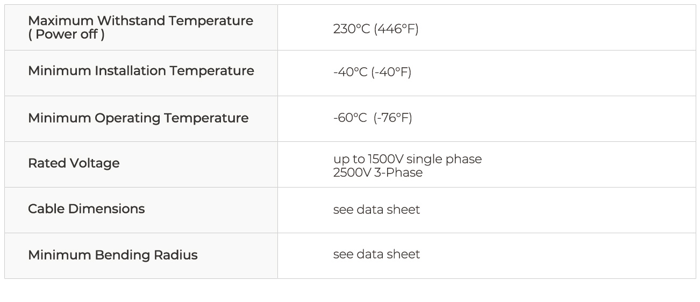Select the Minimum Installation Temperature label

point(141,71)
